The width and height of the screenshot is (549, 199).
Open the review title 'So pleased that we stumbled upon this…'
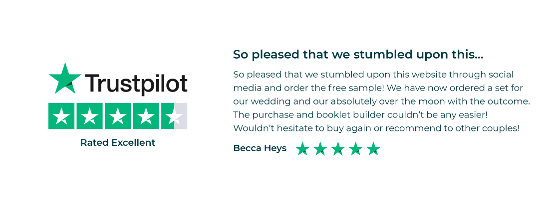[x=358, y=54]
